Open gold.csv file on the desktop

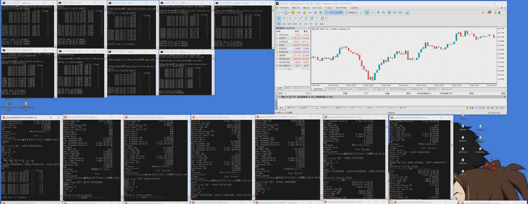click(463, 139)
